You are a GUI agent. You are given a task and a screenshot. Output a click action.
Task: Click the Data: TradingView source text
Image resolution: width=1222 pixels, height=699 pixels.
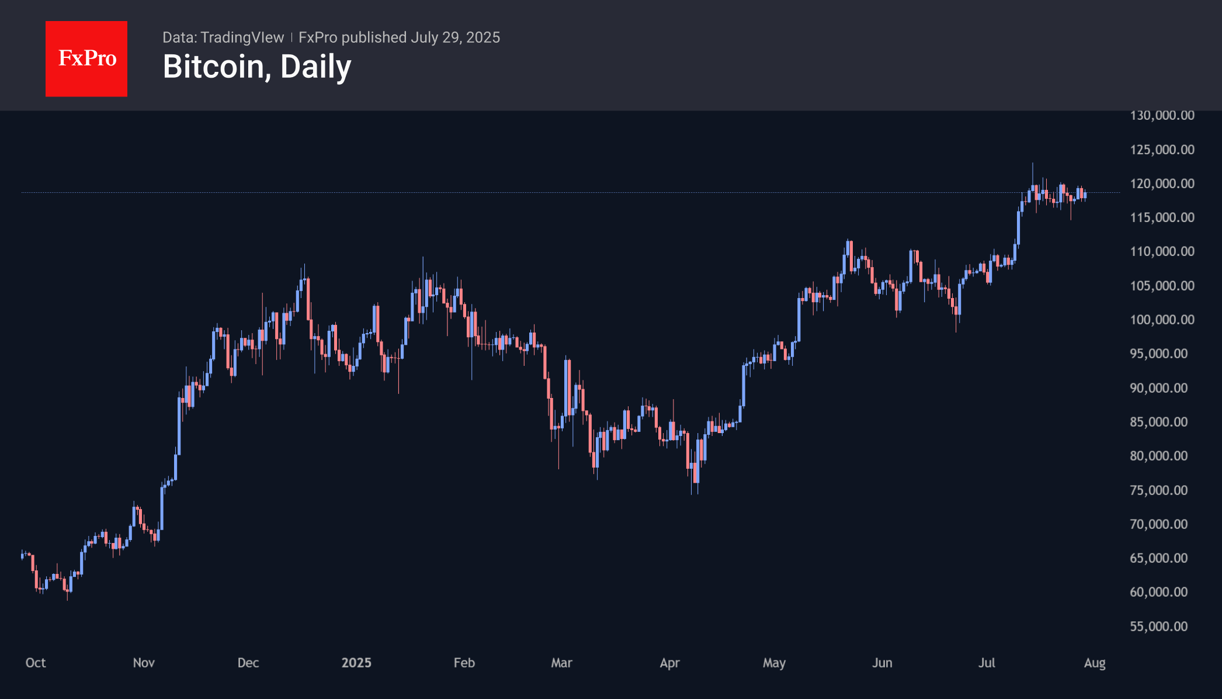[x=223, y=37]
